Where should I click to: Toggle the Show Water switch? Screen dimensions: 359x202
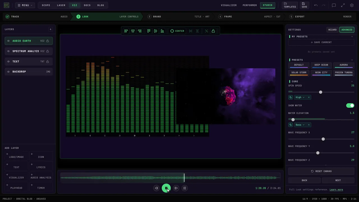350,105
